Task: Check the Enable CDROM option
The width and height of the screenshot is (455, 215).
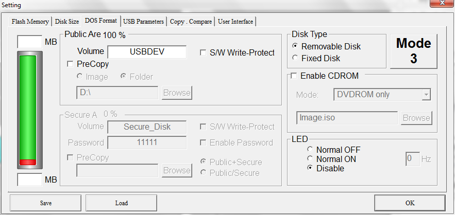Action: click(x=294, y=76)
